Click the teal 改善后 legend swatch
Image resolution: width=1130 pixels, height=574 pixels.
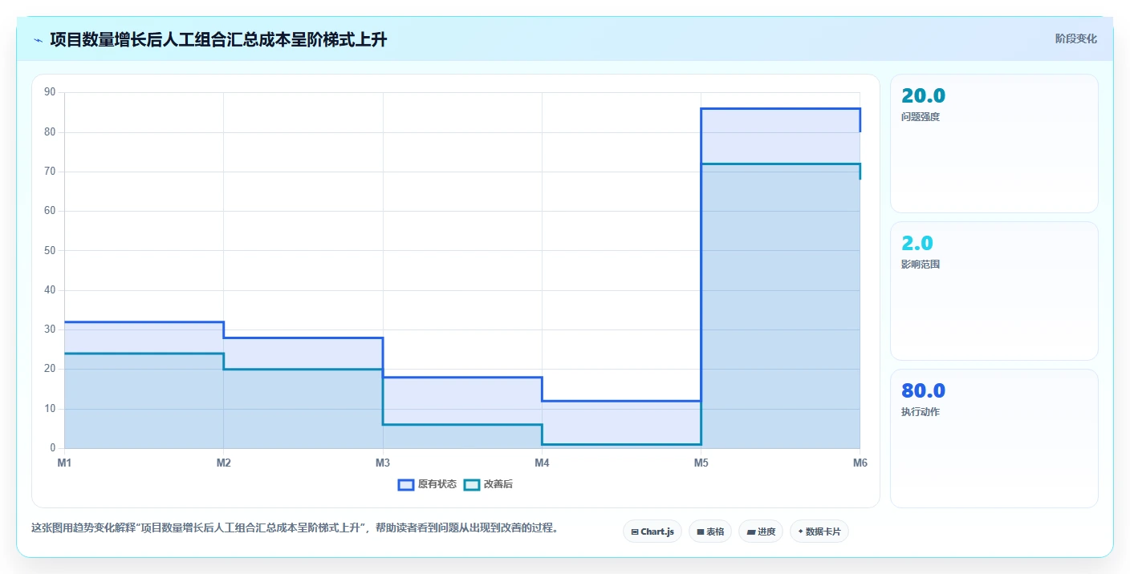(x=472, y=484)
